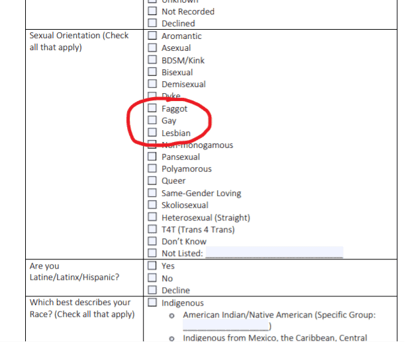Check the Asexual box
Image resolution: width=405 pixels, height=342 pixels.
coord(152,48)
